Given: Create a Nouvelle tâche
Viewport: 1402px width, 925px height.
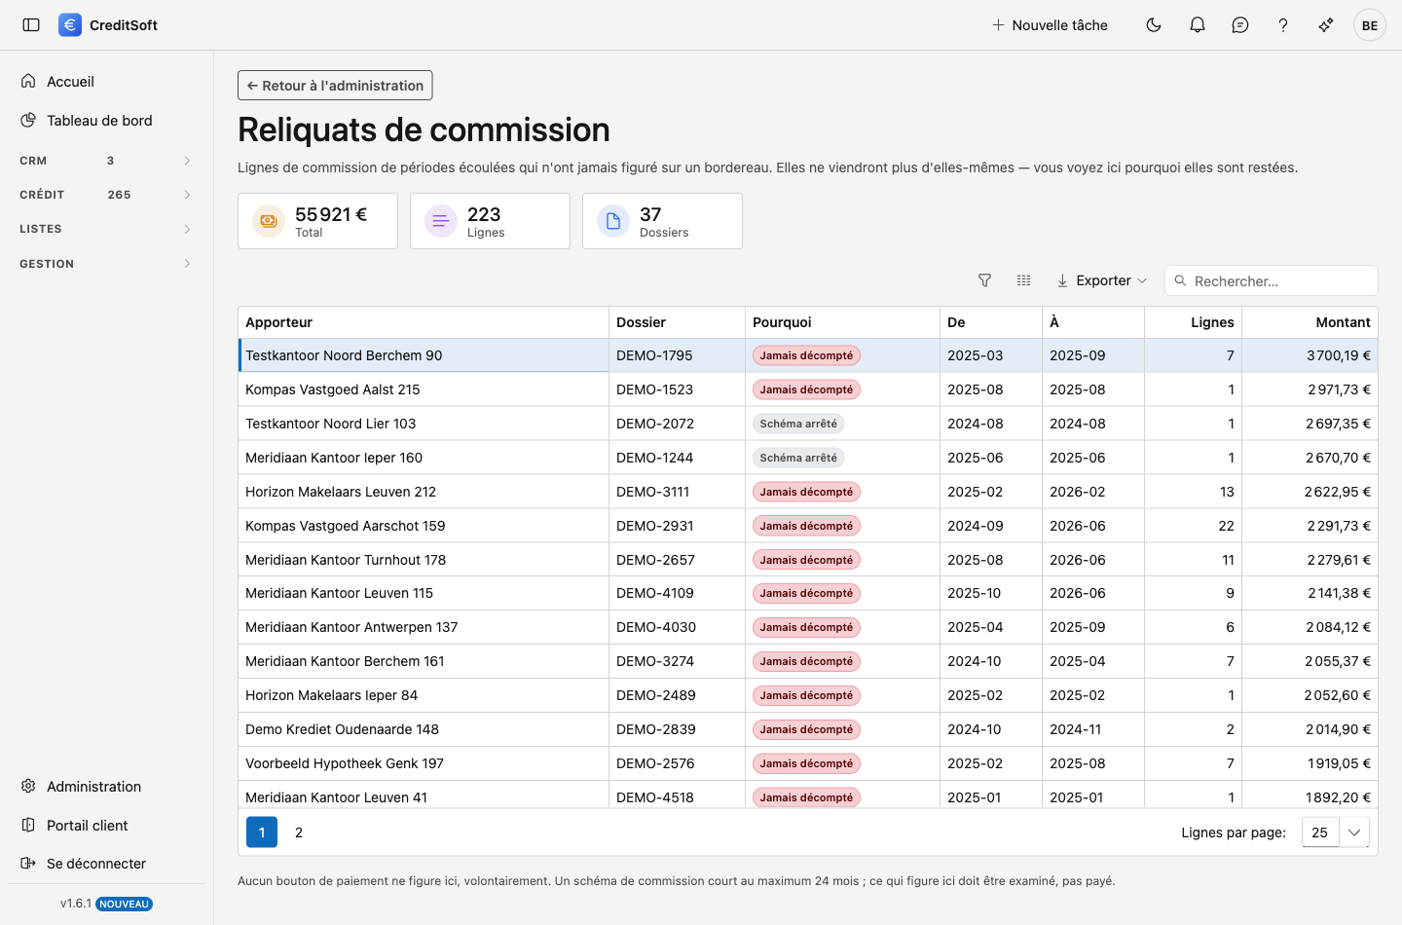Looking at the screenshot, I should [x=1050, y=25].
